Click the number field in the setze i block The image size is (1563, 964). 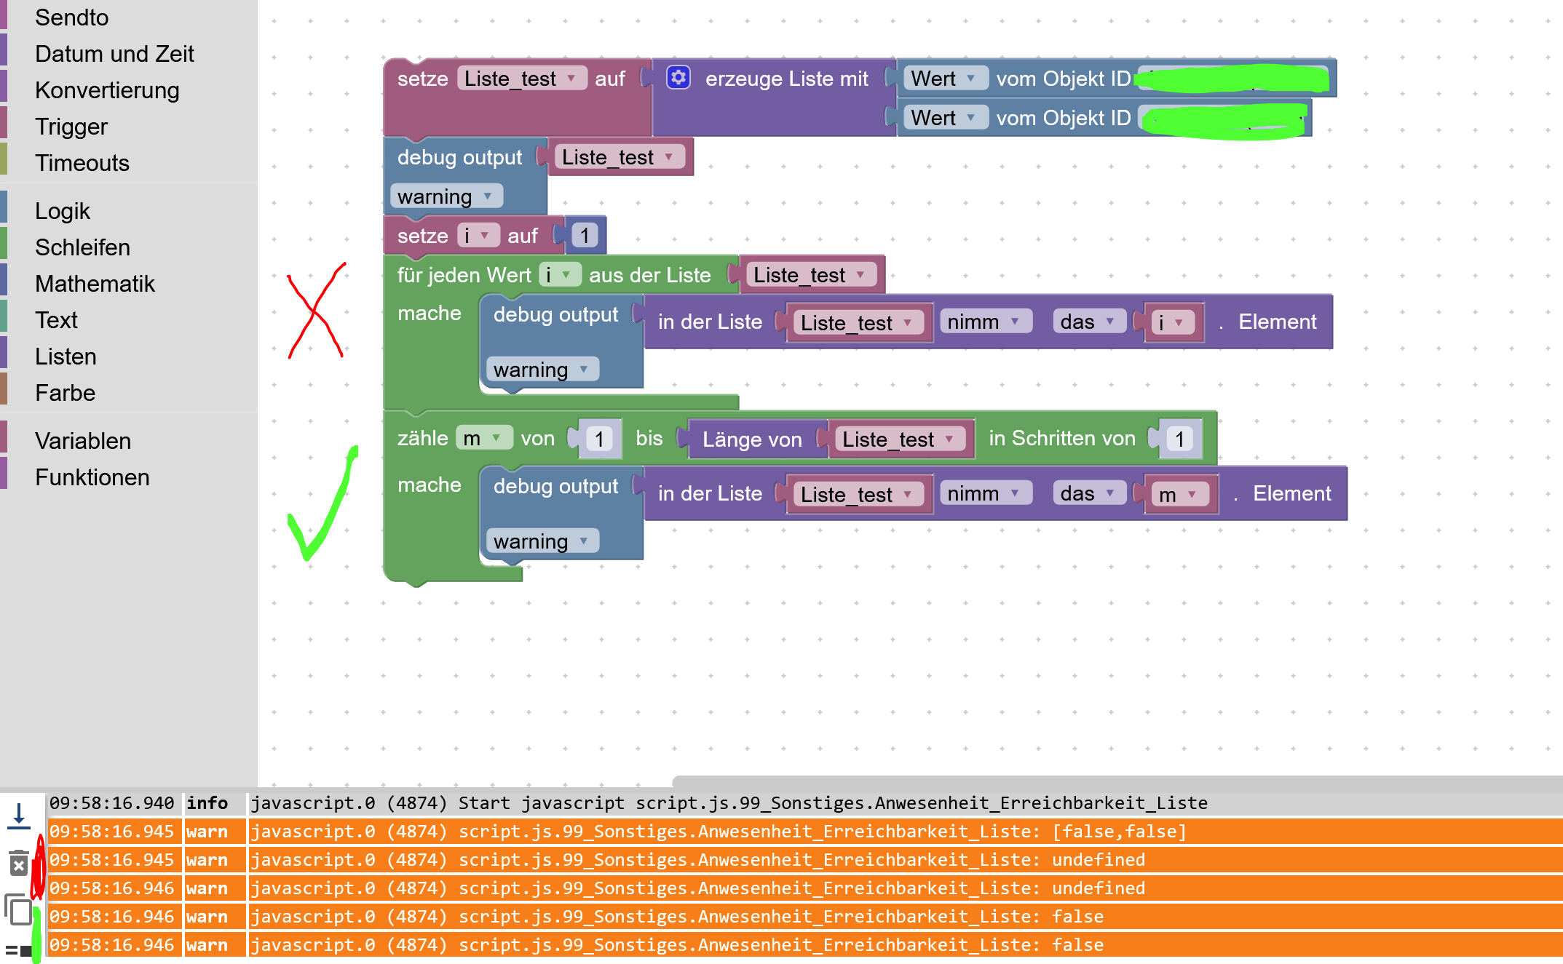[x=585, y=236]
